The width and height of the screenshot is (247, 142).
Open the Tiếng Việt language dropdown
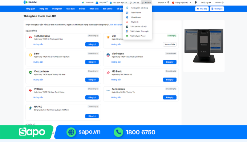pos(182,3)
